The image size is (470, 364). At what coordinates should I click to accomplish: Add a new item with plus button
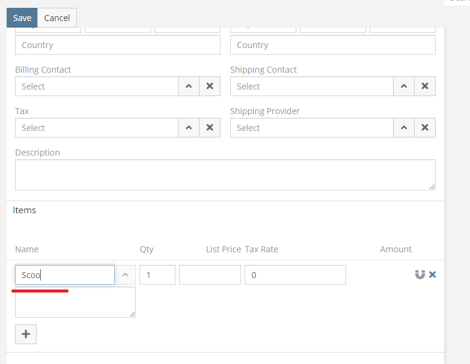tap(26, 334)
